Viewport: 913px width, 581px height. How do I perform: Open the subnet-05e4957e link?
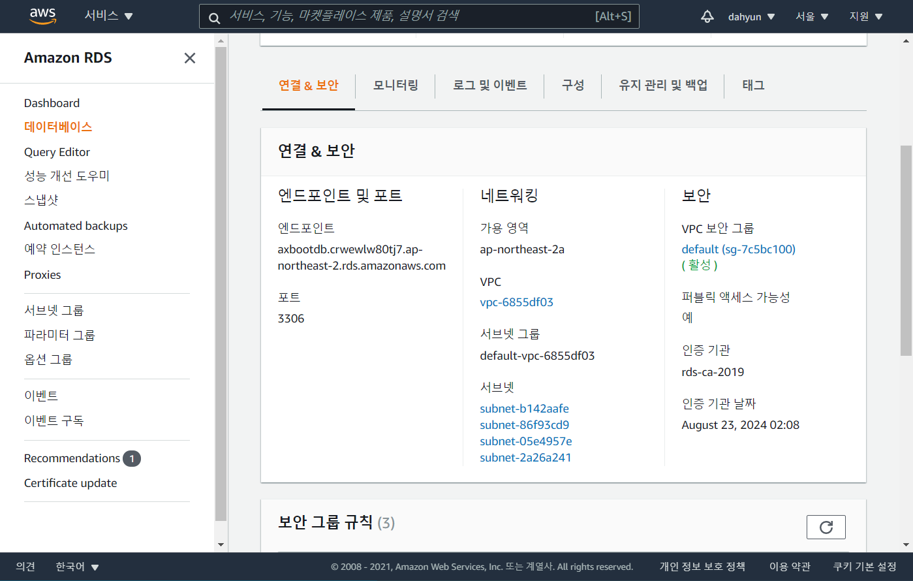pyautogui.click(x=525, y=441)
